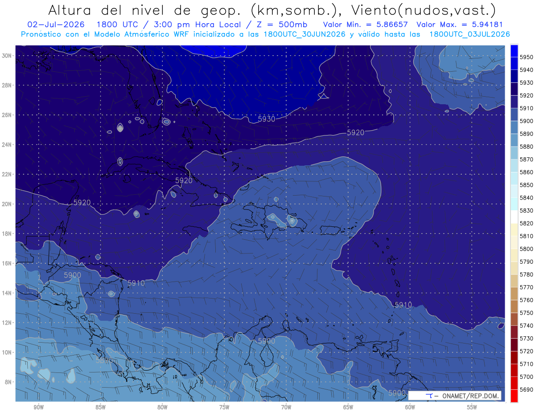This screenshot has height=413, width=535.
Task: Click the ONAMET/REP.DOM. legend label
Action: click(470, 396)
